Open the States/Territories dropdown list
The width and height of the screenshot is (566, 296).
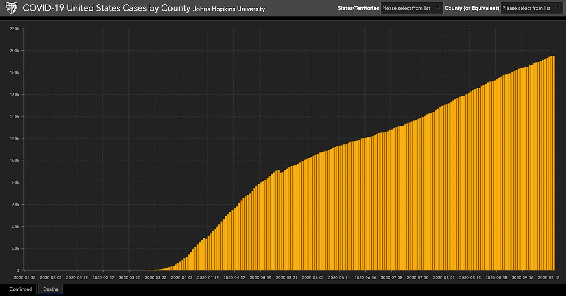tap(412, 8)
